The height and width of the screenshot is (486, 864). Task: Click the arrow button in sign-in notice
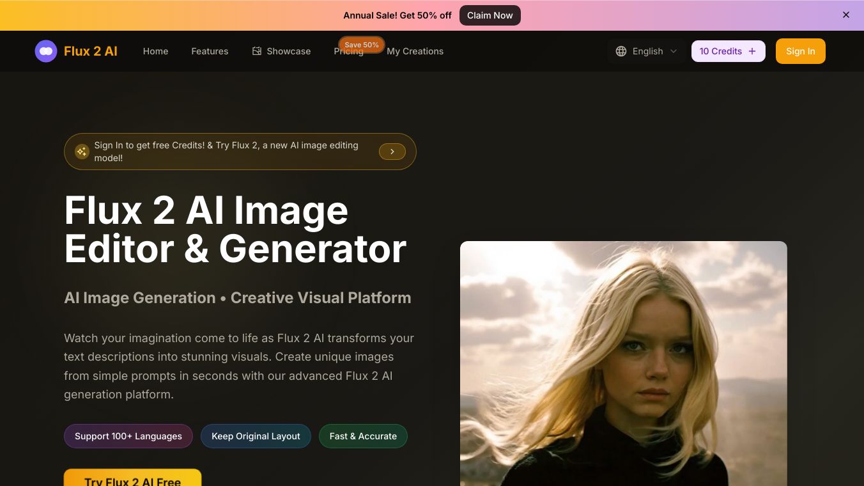coord(392,152)
